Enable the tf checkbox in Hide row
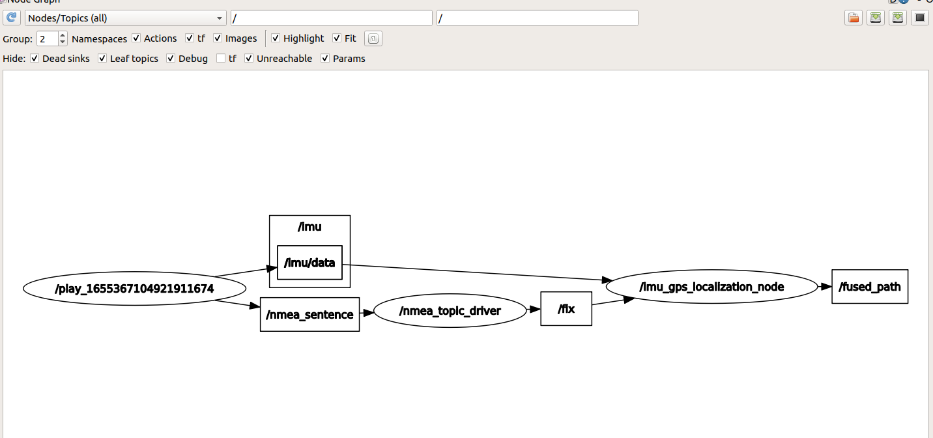Viewport: 933px width, 438px height. (221, 59)
